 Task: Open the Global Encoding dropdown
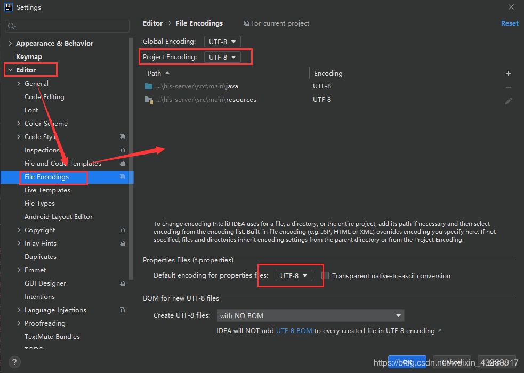222,42
